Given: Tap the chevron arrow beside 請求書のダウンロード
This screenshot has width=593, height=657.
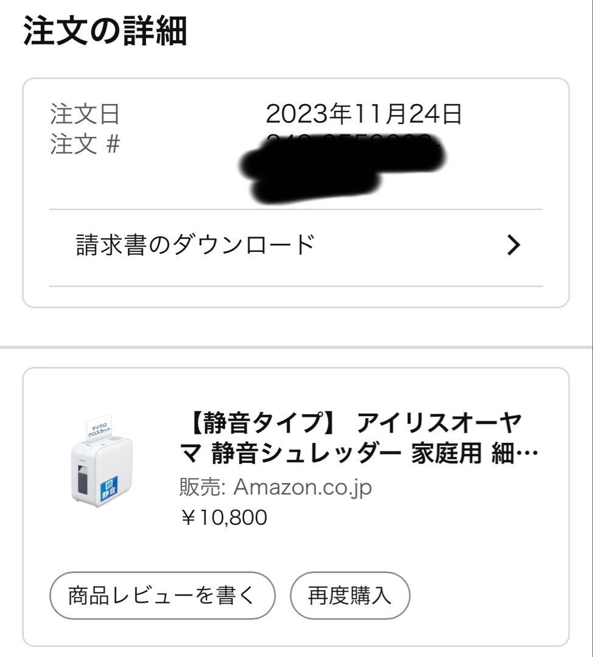Looking at the screenshot, I should click(x=514, y=245).
